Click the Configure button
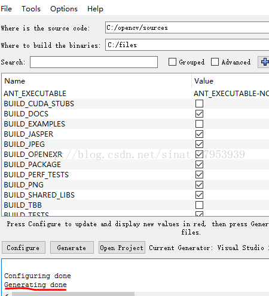This screenshot has width=269, height=296. pos(23,248)
